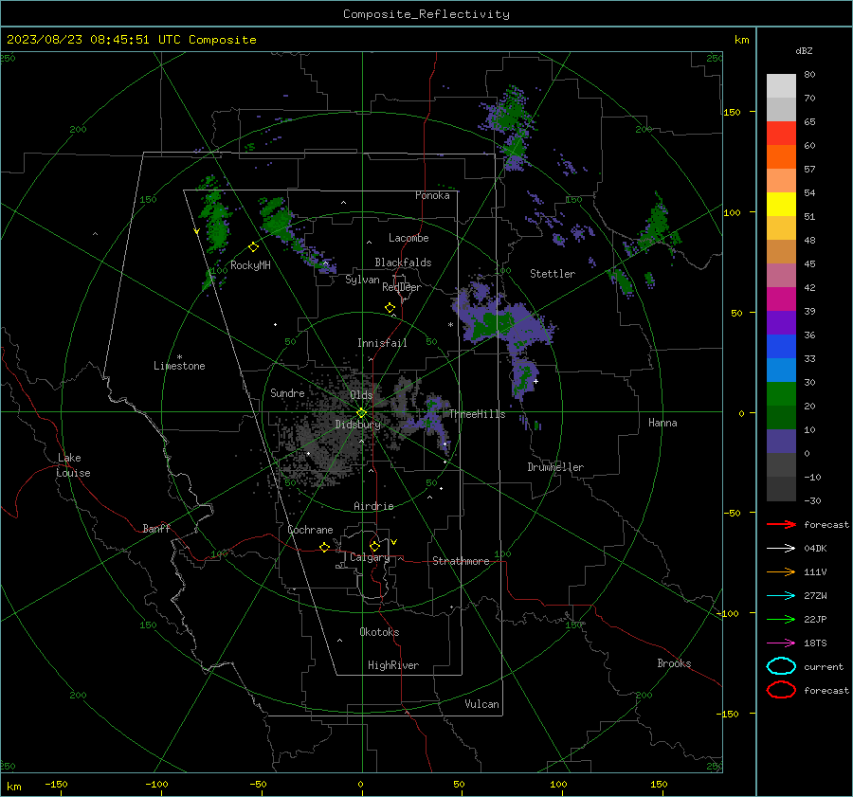Viewport: 853px width, 797px height.
Task: Click the green echo cell northwest of RockyMH
Action: pyautogui.click(x=215, y=215)
